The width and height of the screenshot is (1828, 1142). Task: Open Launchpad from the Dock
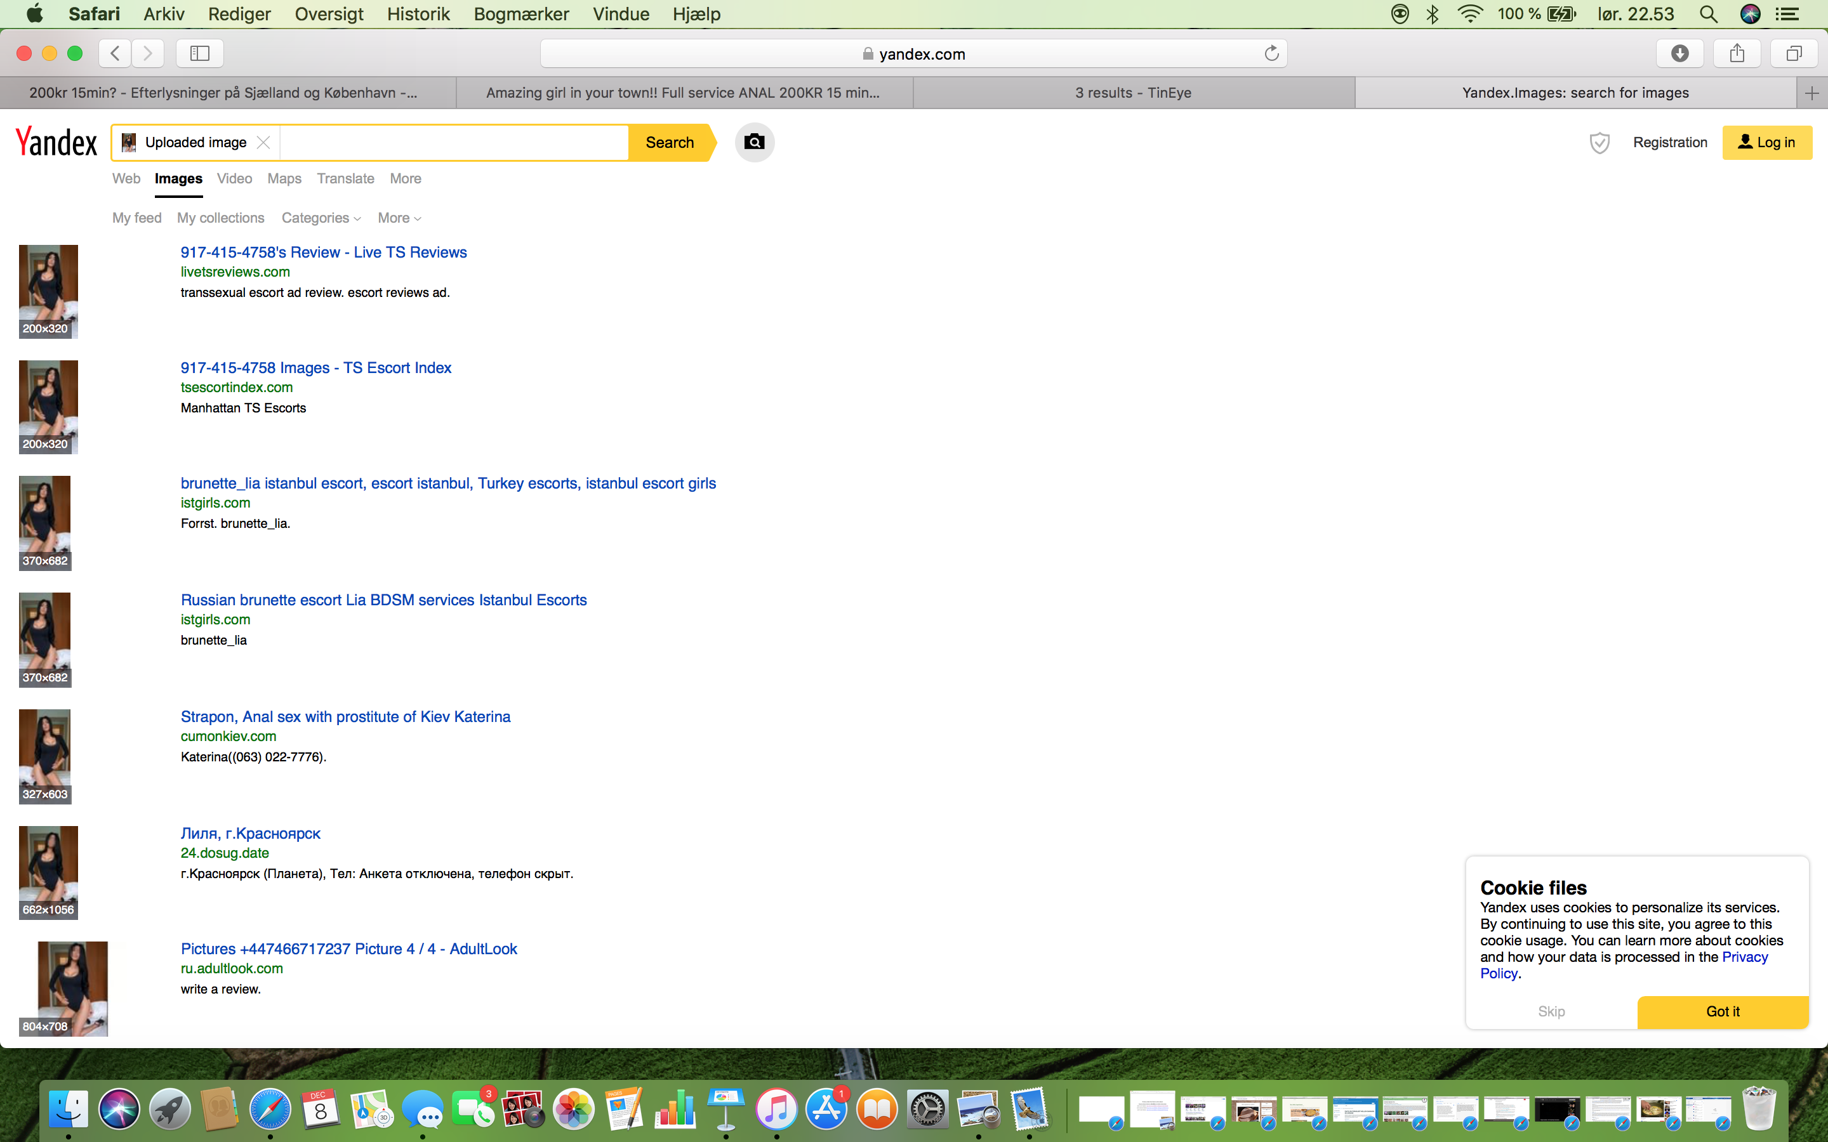(x=169, y=1109)
